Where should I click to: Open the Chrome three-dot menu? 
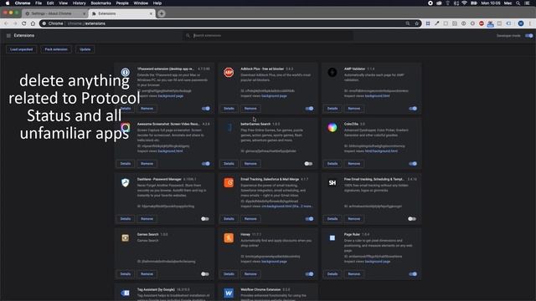530,23
